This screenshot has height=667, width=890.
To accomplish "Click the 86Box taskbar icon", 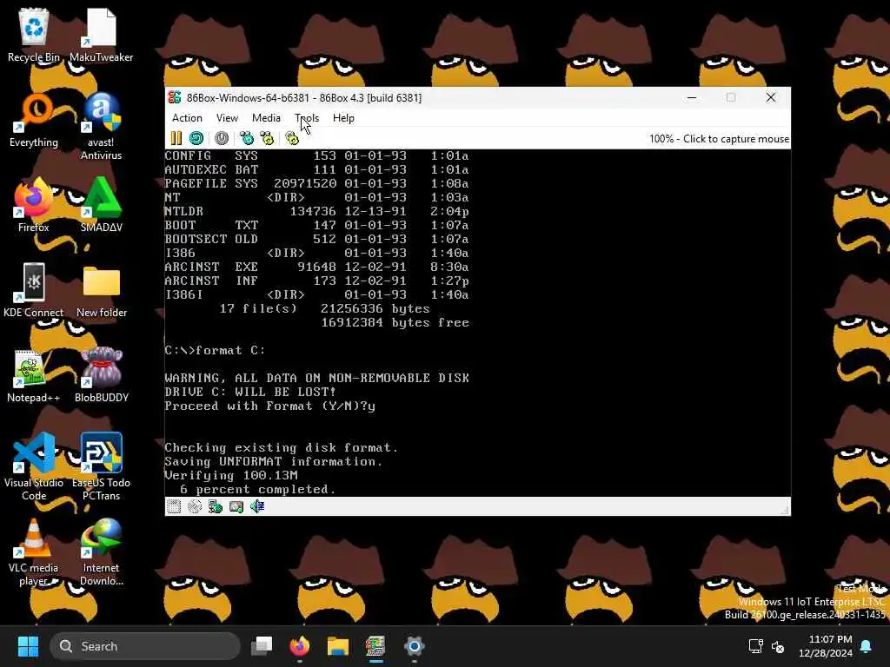I will click(375, 646).
